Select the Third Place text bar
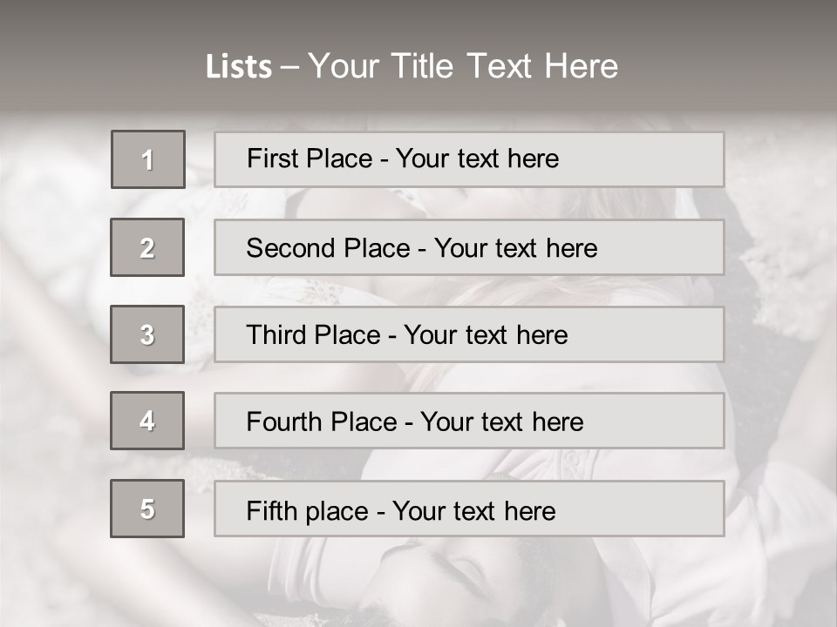 point(469,334)
